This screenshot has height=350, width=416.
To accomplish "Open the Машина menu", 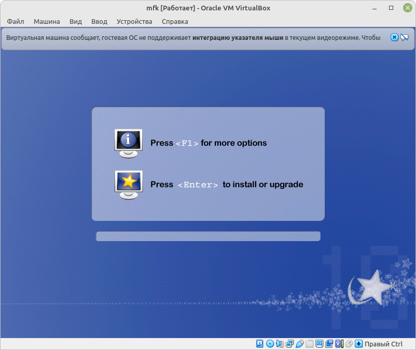I will click(47, 21).
